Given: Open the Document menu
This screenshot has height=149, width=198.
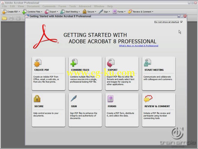Looking at the screenshot, I should 33,6.
